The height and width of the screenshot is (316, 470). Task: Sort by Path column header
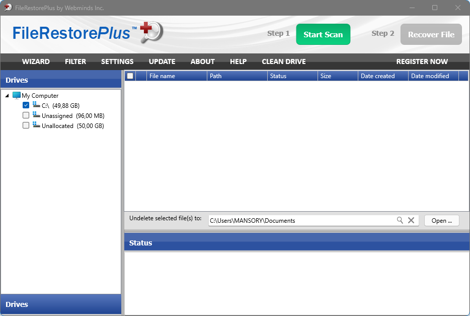pos(237,76)
